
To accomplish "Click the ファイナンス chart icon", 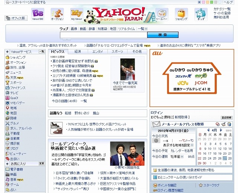I will 7,88.
